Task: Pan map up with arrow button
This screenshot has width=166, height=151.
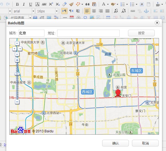Action: pos(17,43)
